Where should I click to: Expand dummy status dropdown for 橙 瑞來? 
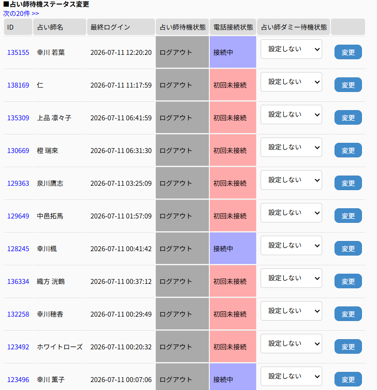[x=291, y=147]
